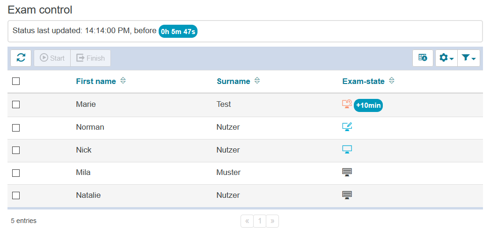Click the 0h 5m 47s elapsed badge
The height and width of the screenshot is (230, 490).
[178, 31]
